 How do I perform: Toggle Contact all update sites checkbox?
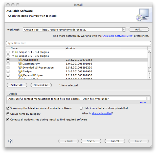click(8, 119)
